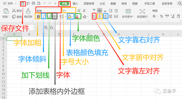The width and height of the screenshot is (182, 99).
Task: Switch to the 插入 tab
Action: pos(75,4)
